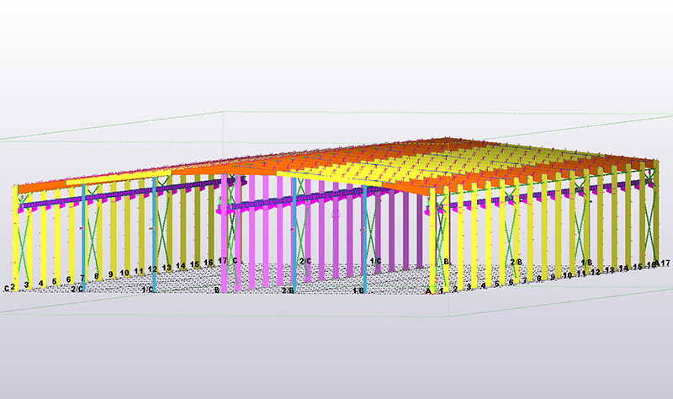This screenshot has width=673, height=399.
Task: Select grid label 17 on the A-line wall
Action: pyautogui.click(x=665, y=263)
